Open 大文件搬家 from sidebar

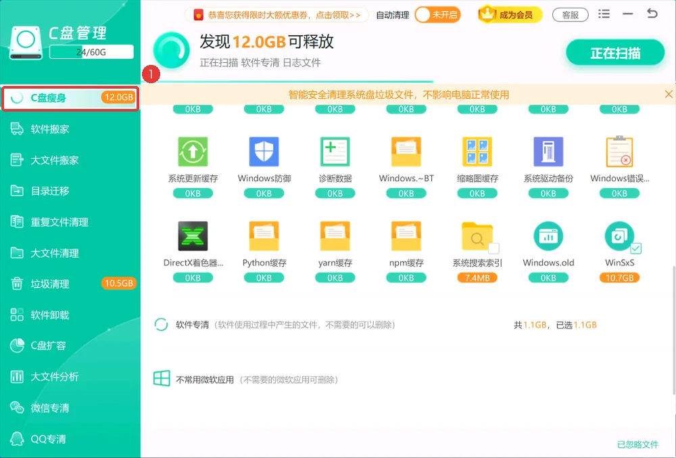70,160
